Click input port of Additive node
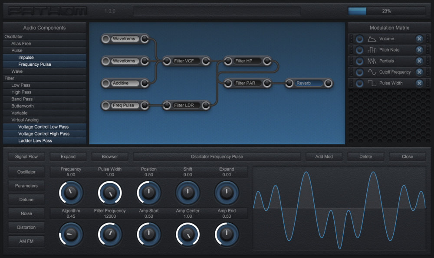 pyautogui.click(x=105, y=83)
